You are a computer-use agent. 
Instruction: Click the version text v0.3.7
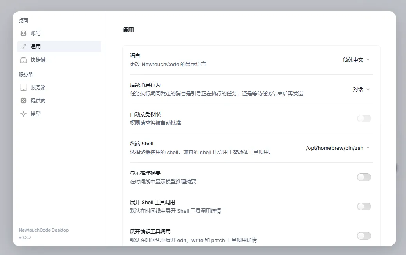tap(25, 237)
